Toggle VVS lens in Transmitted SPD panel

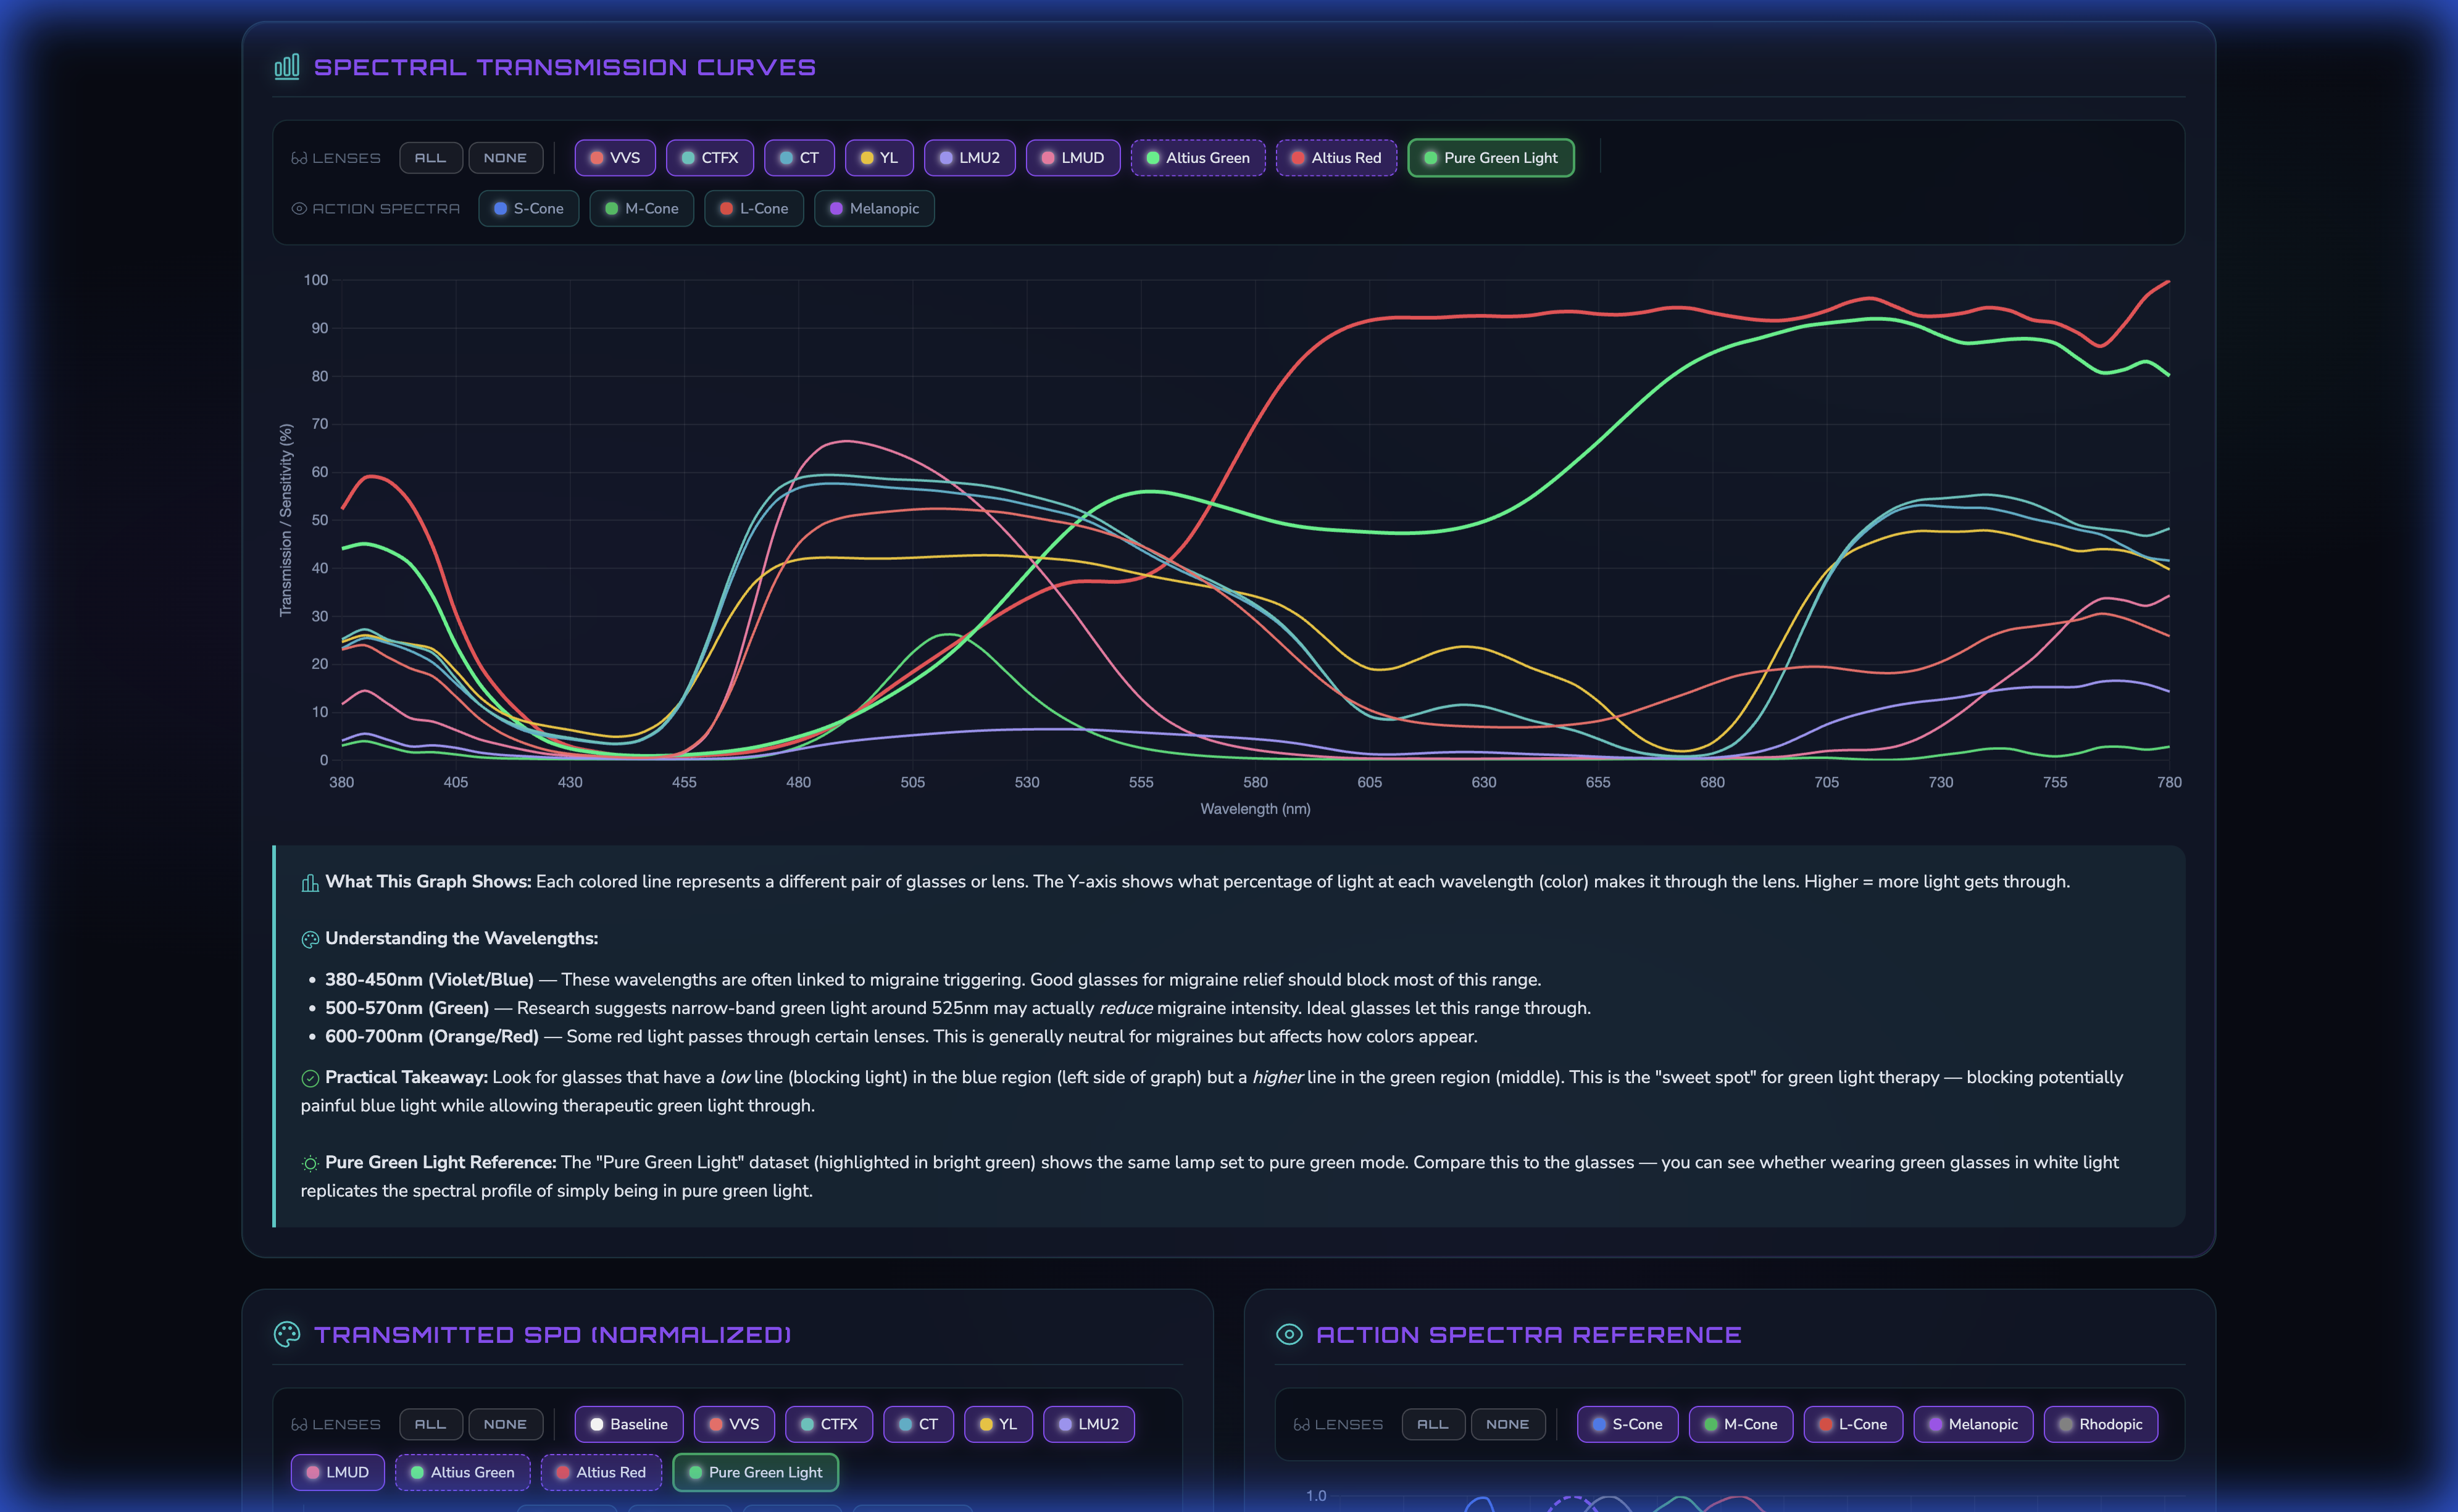click(x=734, y=1424)
